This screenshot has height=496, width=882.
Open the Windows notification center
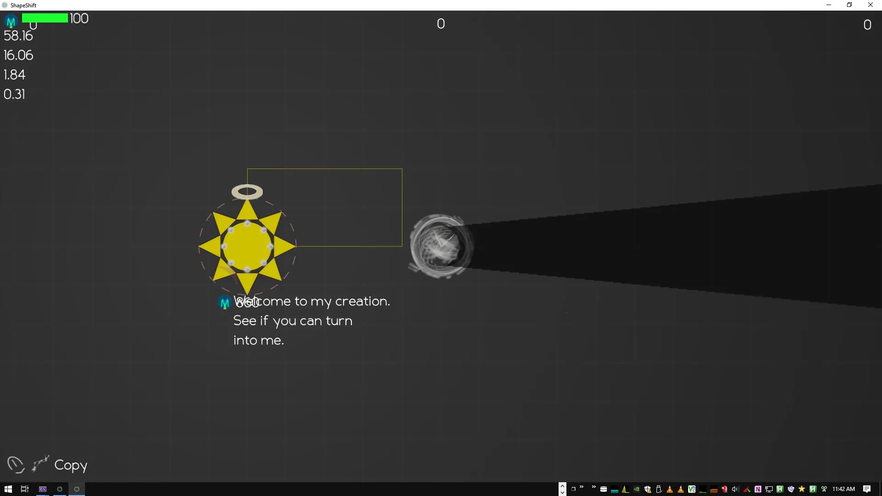(867, 489)
